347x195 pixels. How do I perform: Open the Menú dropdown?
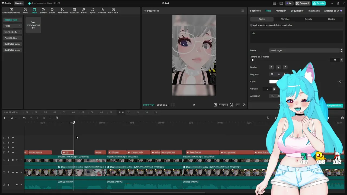pos(18,3)
